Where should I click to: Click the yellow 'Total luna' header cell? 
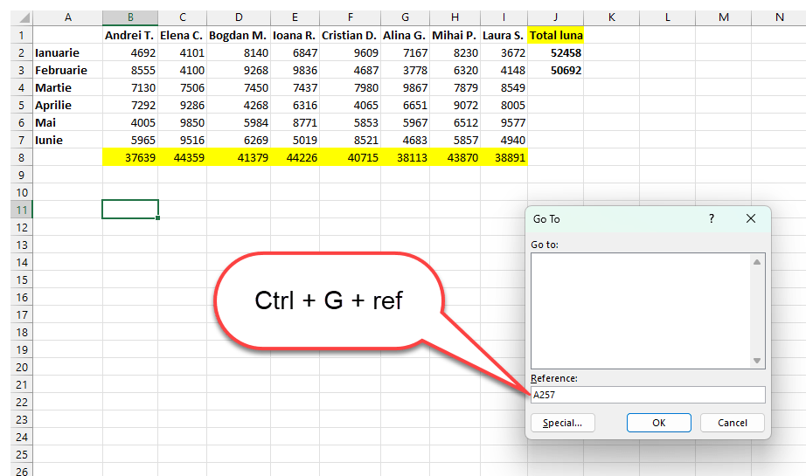556,36
